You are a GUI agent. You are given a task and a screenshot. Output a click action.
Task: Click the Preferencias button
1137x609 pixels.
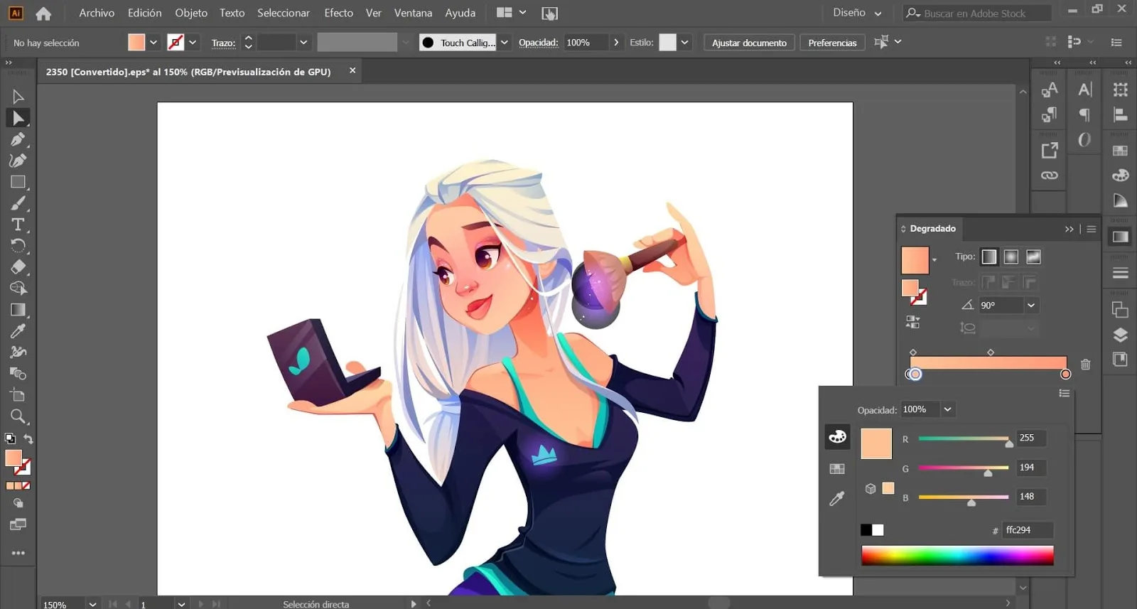click(x=832, y=43)
